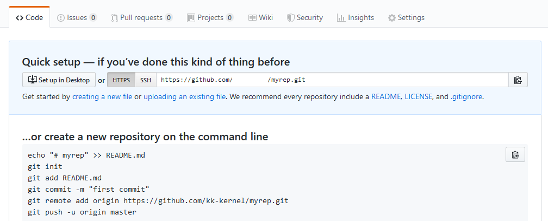Select HTTPS clone protocol
Viewport: 548px width, 221px height.
click(121, 80)
